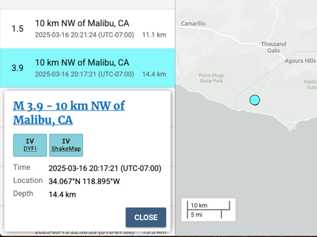Image resolution: width=317 pixels, height=237 pixels.
Task: Click the 5 mi scale indicator
Action: [204, 215]
